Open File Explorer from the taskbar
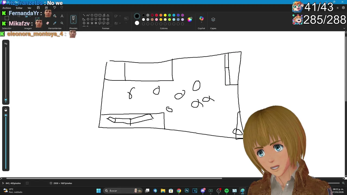The height and width of the screenshot is (195, 347). tap(163, 191)
